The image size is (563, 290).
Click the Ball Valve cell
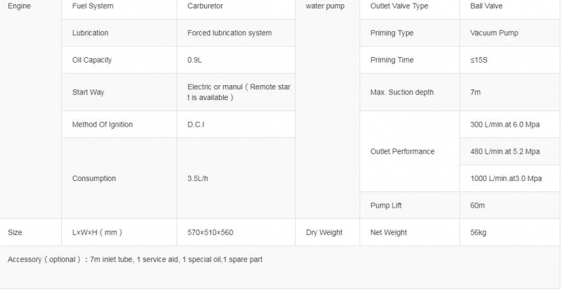click(510, 6)
